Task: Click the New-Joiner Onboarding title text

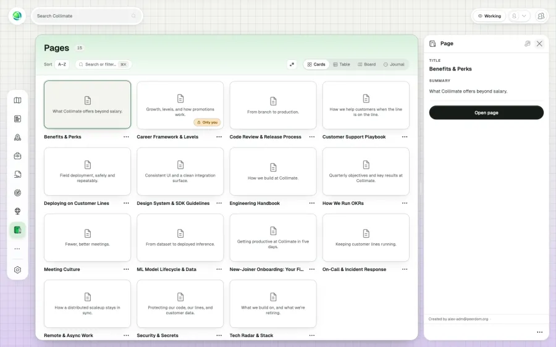Action: tap(266, 269)
